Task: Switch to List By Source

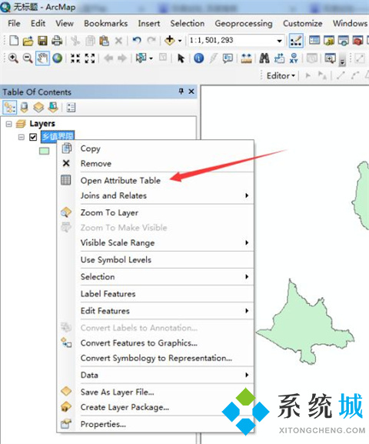Action: coord(24,108)
